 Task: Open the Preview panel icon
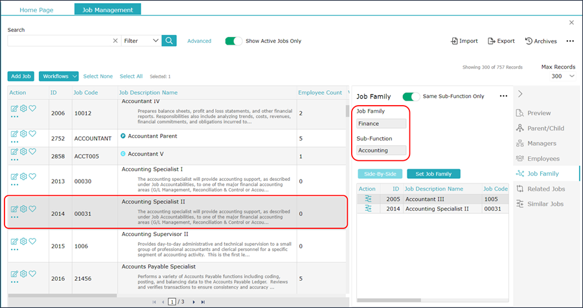point(520,113)
